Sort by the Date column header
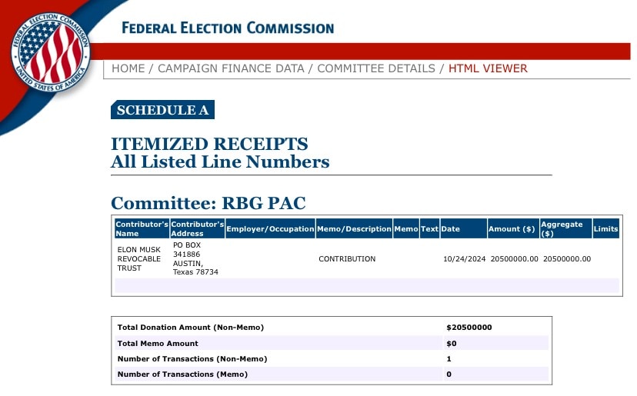 (x=450, y=229)
